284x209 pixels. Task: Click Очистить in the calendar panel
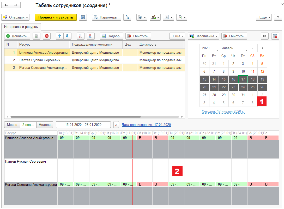coord(234,36)
